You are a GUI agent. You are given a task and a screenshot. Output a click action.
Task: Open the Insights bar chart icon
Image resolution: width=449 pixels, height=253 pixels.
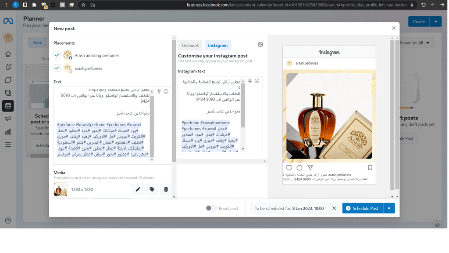(8, 132)
